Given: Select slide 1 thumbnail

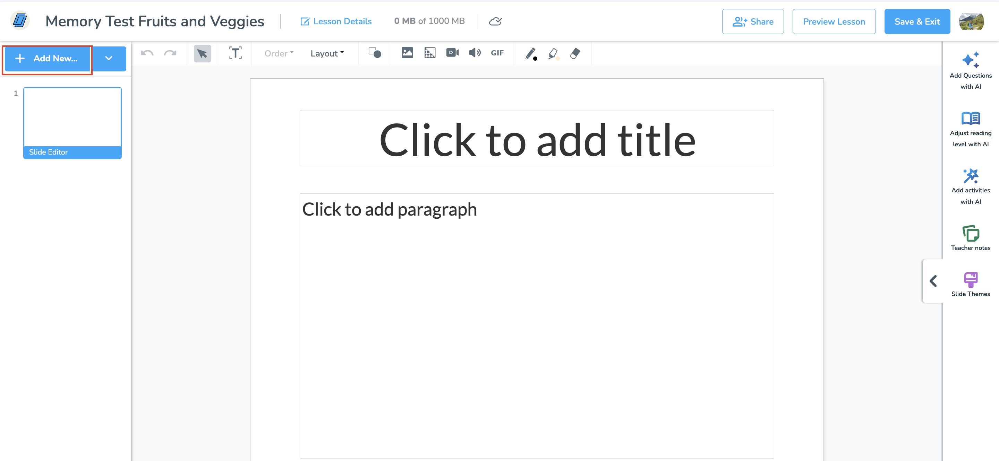Looking at the screenshot, I should point(72,123).
